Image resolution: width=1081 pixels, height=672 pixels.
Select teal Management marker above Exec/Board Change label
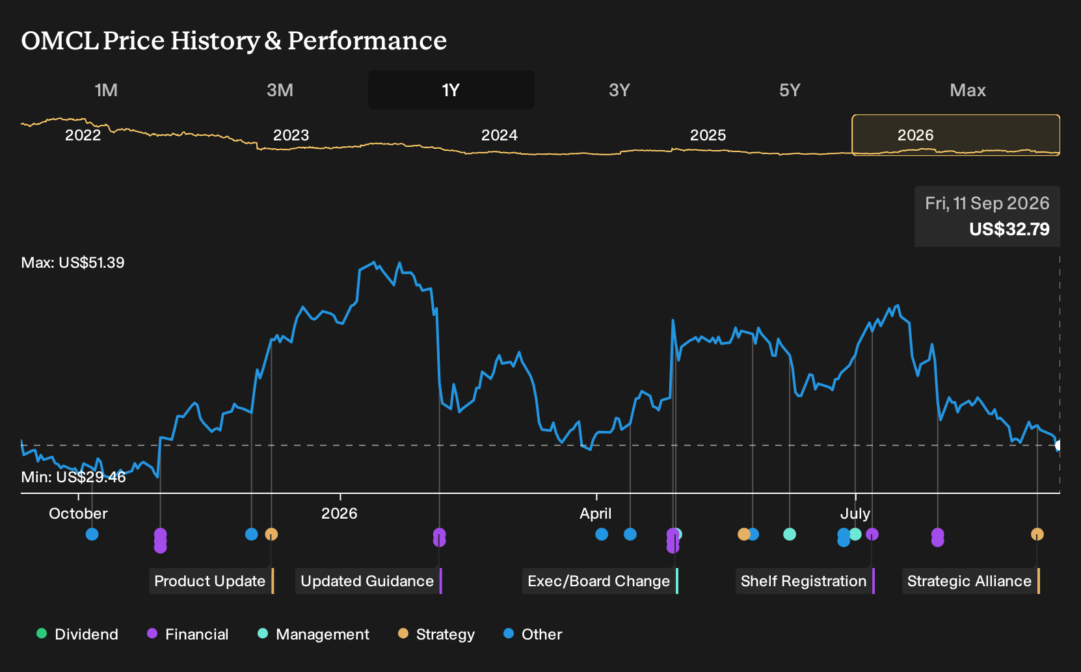click(678, 534)
